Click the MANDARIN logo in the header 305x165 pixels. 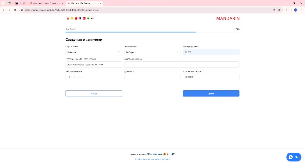228,18
